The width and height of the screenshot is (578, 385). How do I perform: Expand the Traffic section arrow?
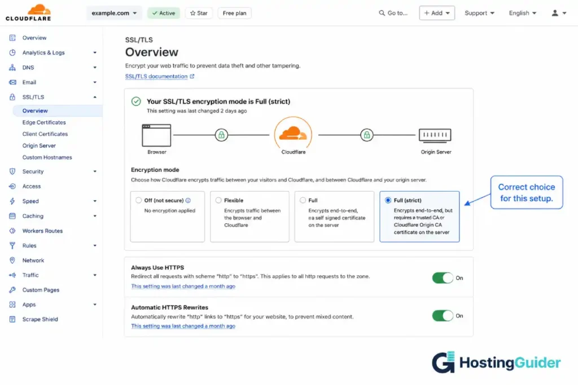point(95,275)
